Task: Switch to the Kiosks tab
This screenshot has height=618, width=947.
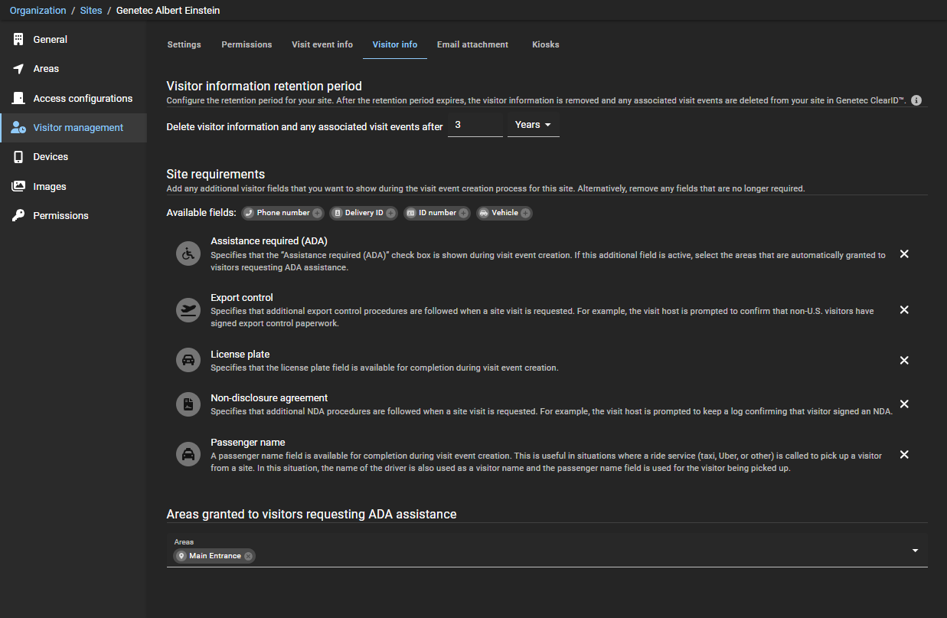Action: pos(545,44)
